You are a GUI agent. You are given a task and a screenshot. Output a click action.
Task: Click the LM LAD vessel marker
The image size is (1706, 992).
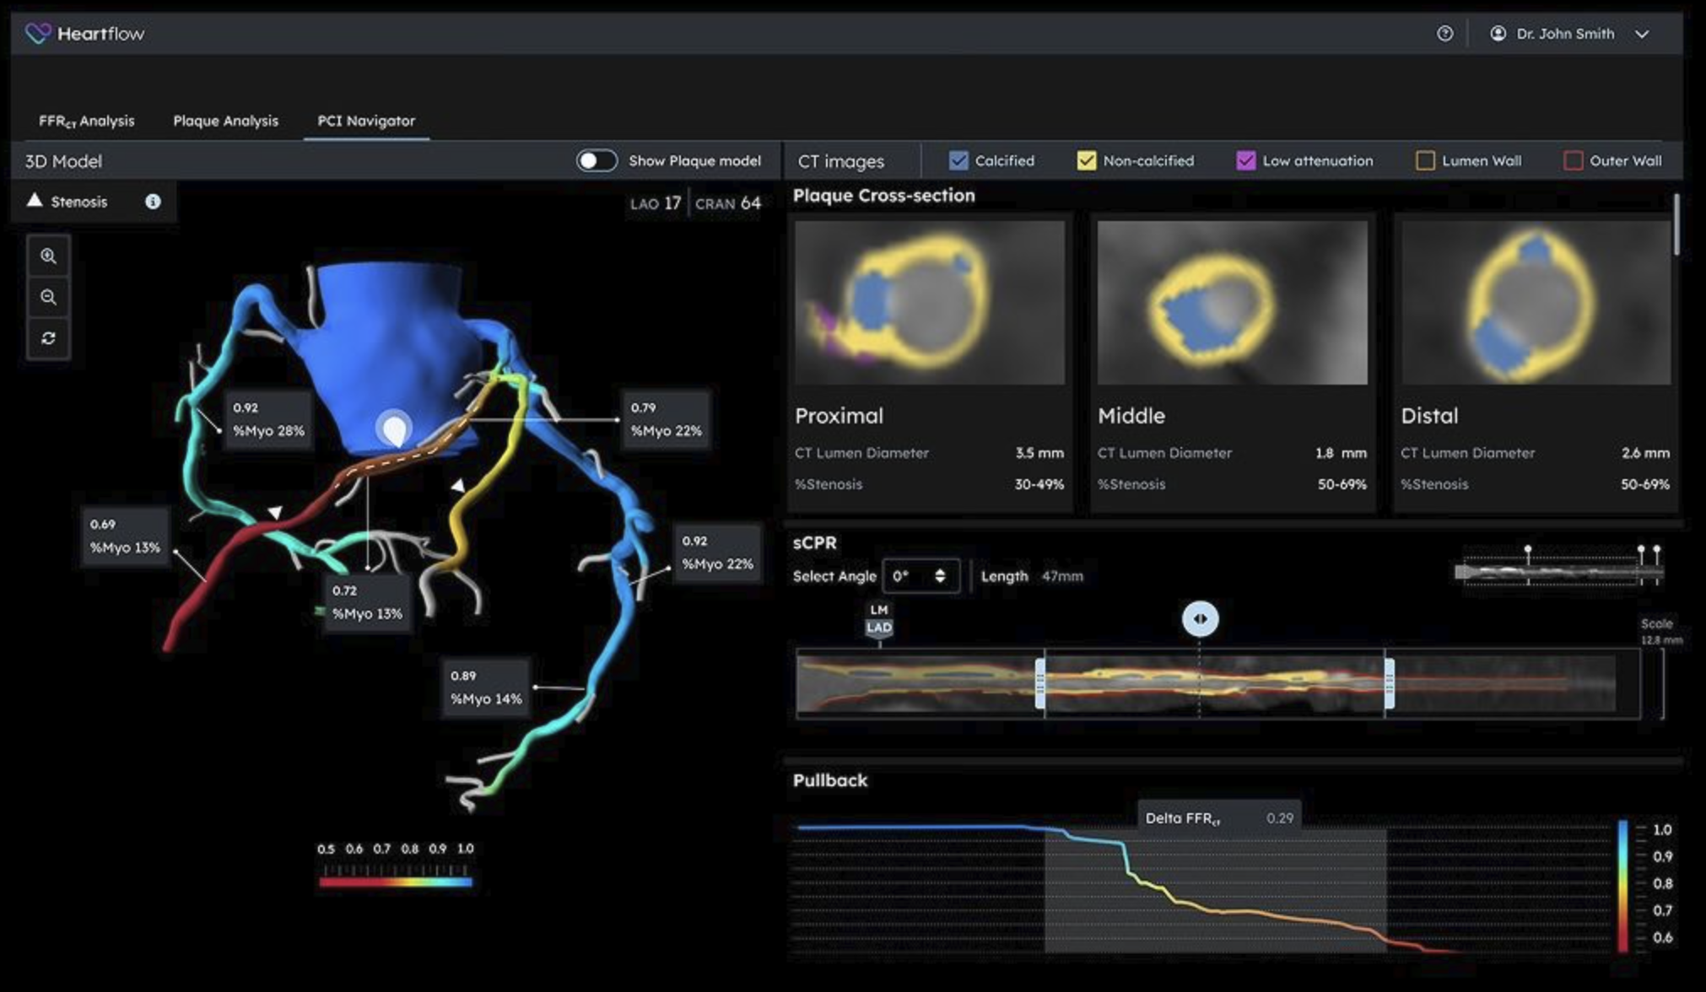tap(879, 620)
